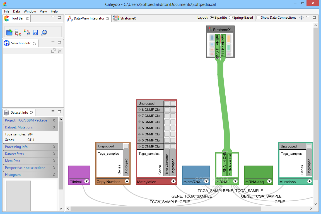321x214 pixels.
Task: Tick the Mutations Ungrouped checkbox
Action: (309, 147)
